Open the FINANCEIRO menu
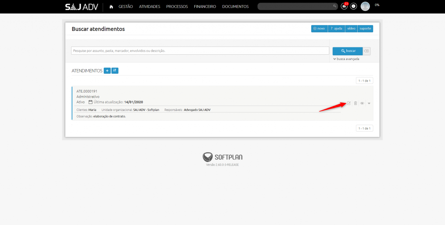The height and width of the screenshot is (225, 445). pos(205,7)
